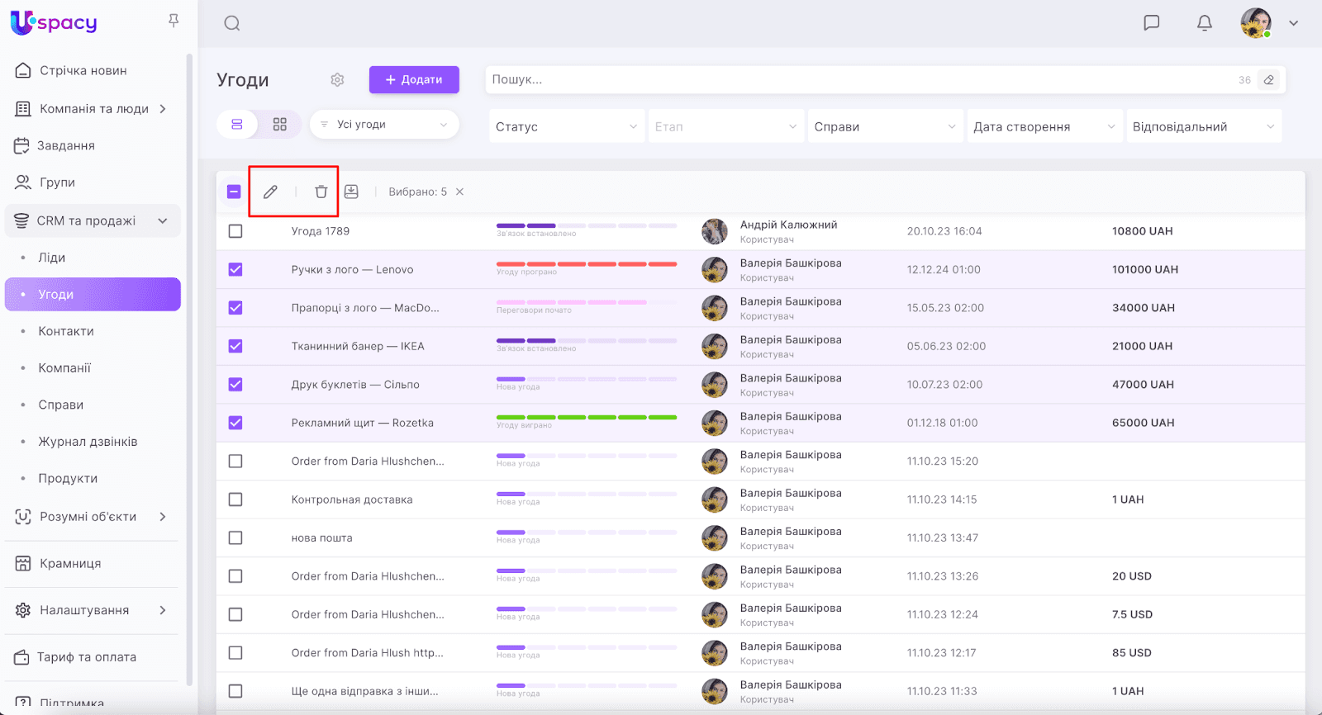1322x715 pixels.
Task: Click the gear settings icon next to Угоди title
Action: click(x=337, y=80)
